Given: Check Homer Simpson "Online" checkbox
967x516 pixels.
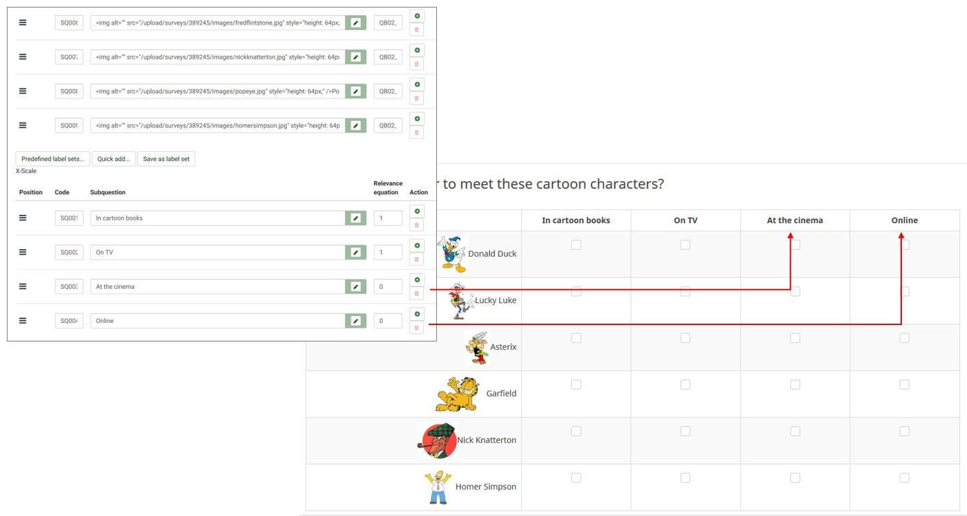Looking at the screenshot, I should pos(905,478).
